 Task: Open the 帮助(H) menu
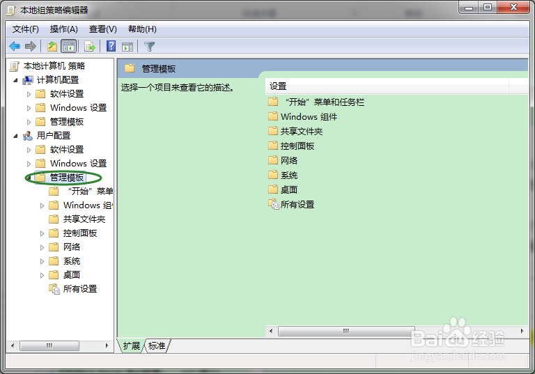tap(142, 29)
